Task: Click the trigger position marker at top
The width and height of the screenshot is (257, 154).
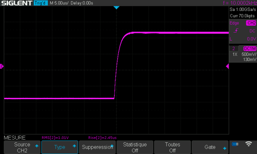Action: coord(116,8)
